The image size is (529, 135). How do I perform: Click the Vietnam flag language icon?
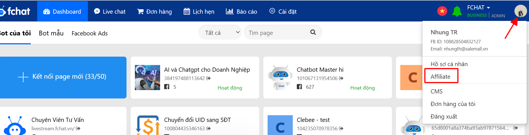(x=442, y=11)
